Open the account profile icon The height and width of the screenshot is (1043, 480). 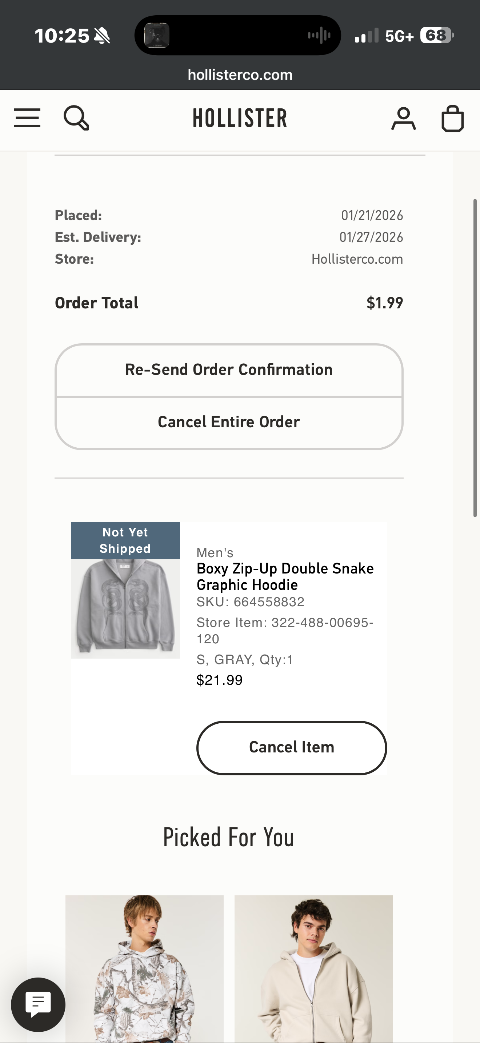pyautogui.click(x=404, y=118)
